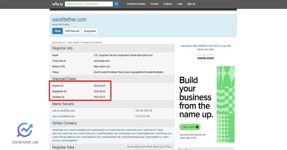This screenshot has height=150, width=287.
Task: Click the Login link
Action: pos(180,4)
